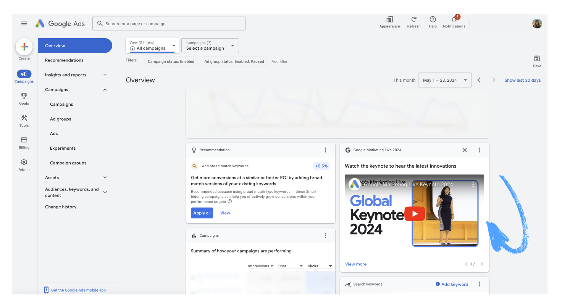
Task: Select Overview in the sidebar
Action: click(x=75, y=45)
